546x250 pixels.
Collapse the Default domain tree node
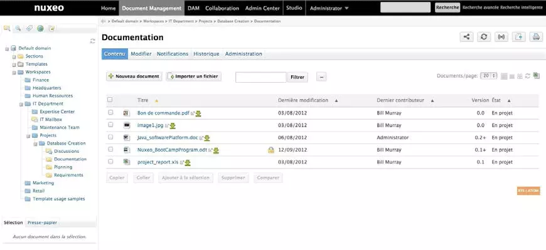tap(7, 49)
